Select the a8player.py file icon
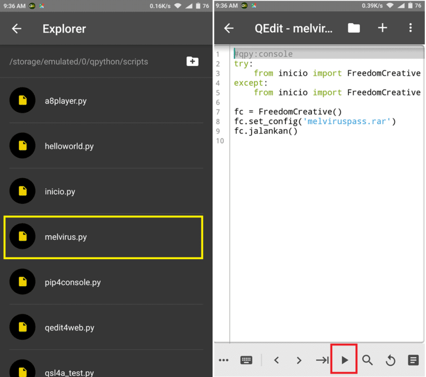Viewport: 426px width, 377px height. pos(23,100)
